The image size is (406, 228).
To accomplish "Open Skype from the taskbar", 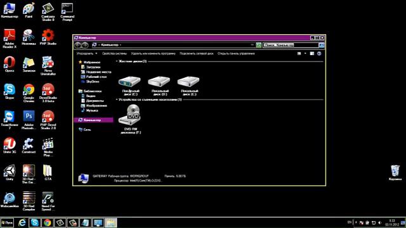I will click(35, 222).
